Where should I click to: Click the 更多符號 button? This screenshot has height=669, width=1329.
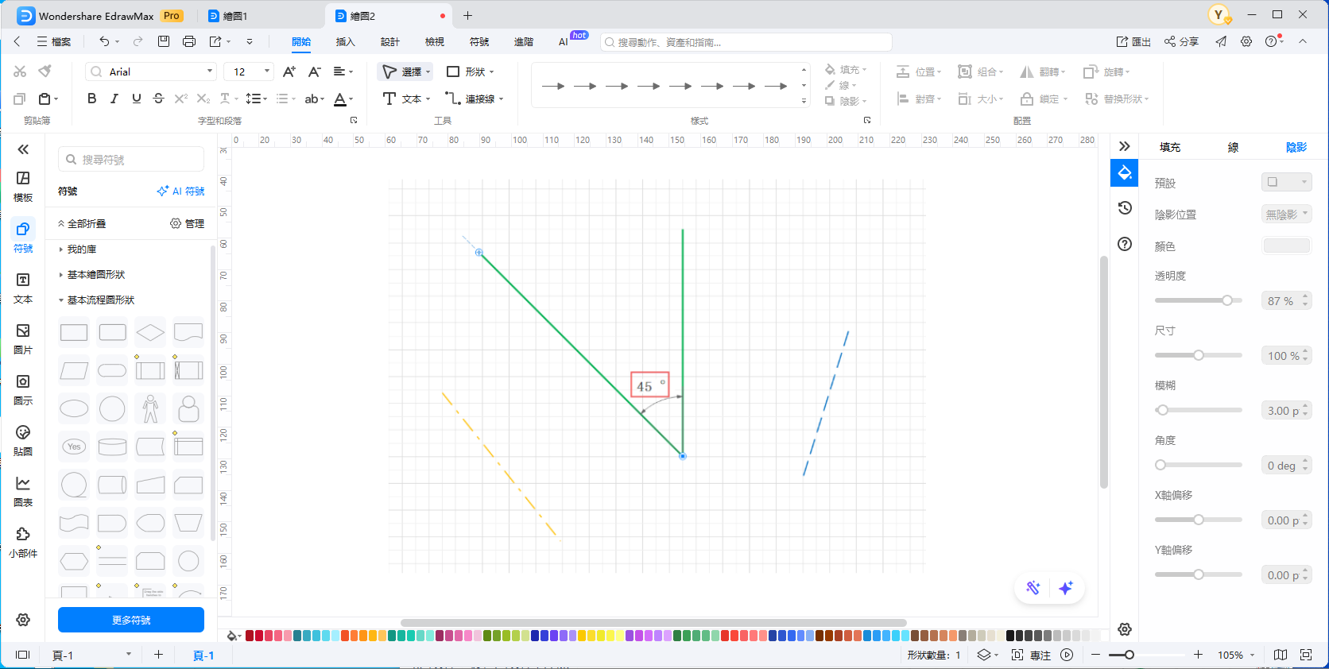(x=131, y=620)
